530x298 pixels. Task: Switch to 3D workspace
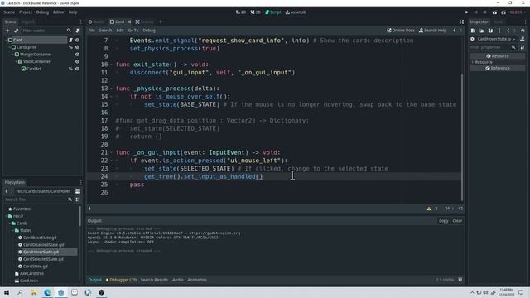tap(256, 12)
